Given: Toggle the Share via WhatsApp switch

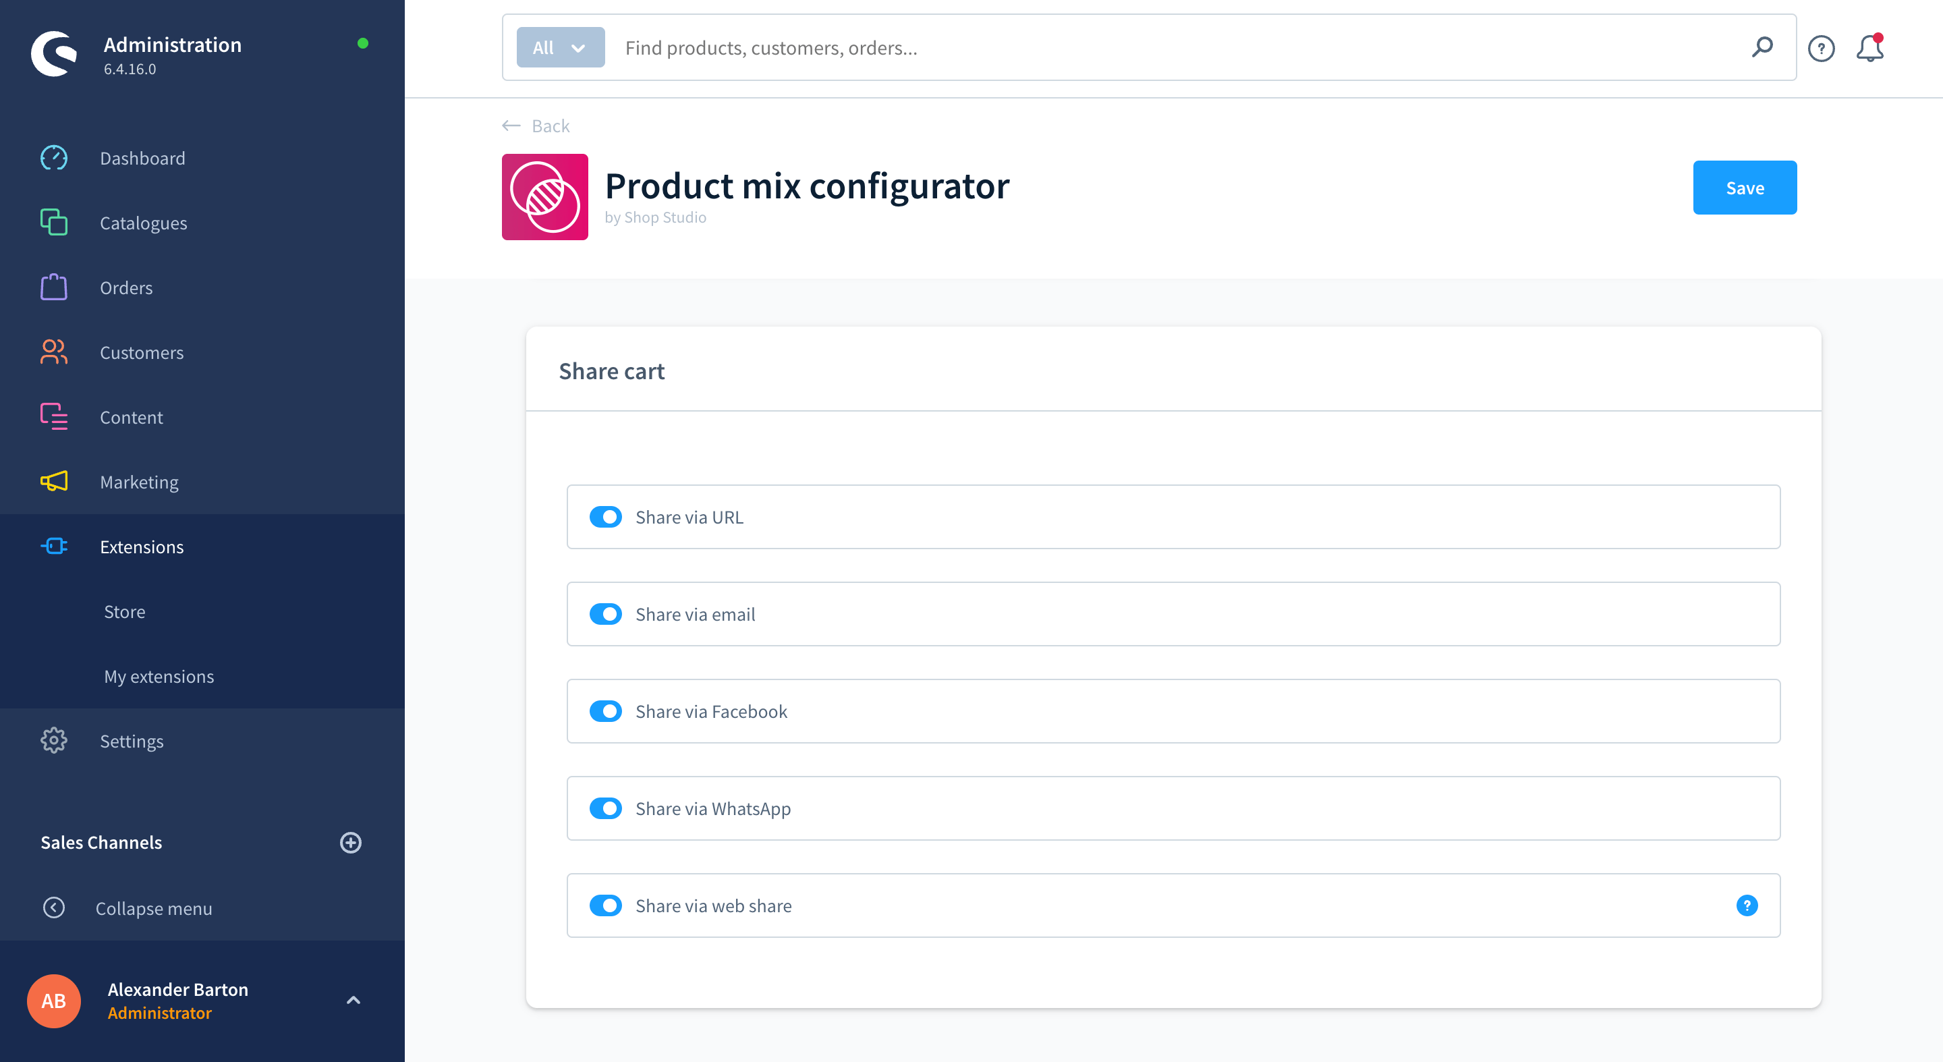Looking at the screenshot, I should [x=606, y=808].
